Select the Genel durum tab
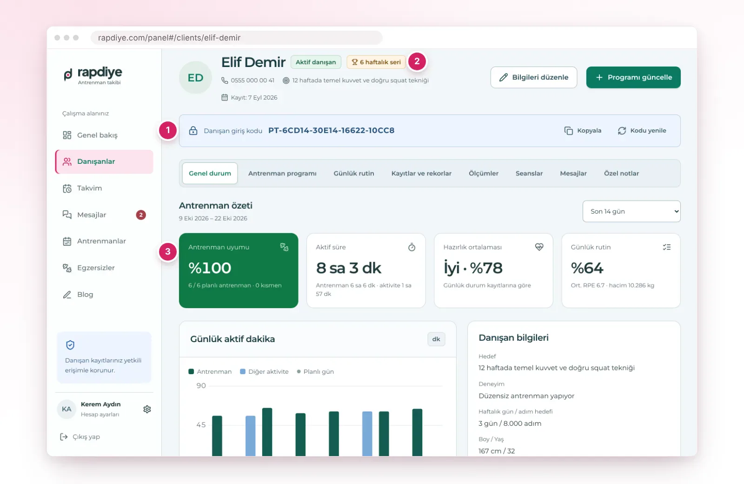Image resolution: width=744 pixels, height=484 pixels. (x=210, y=173)
